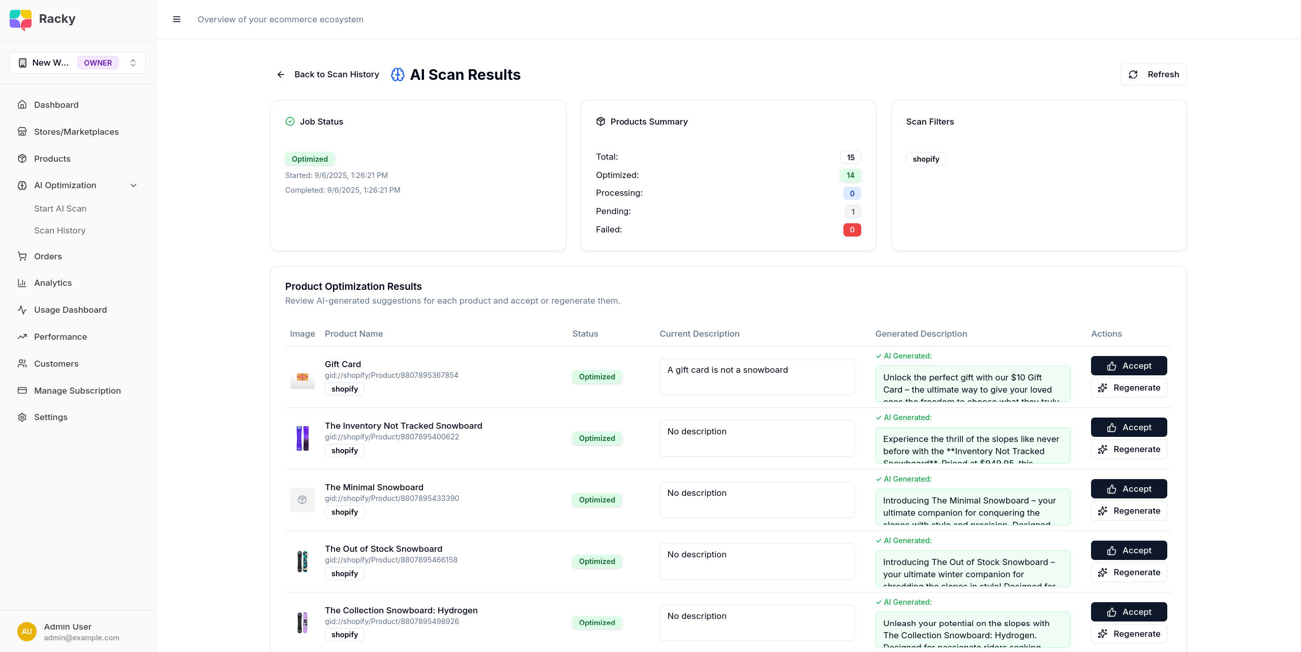Collapse the AI Optimization menu chevron
1301x652 pixels.
point(134,185)
